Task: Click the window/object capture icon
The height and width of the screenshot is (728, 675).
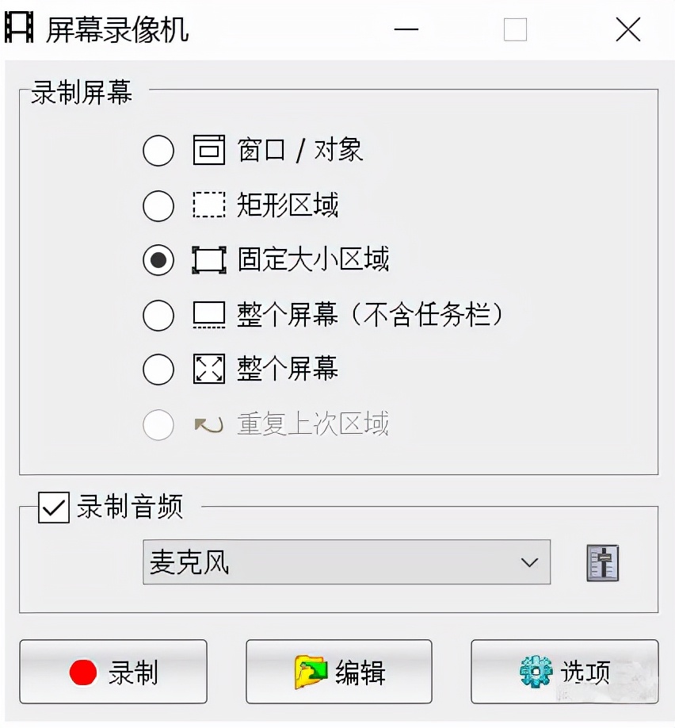Action: point(209,150)
